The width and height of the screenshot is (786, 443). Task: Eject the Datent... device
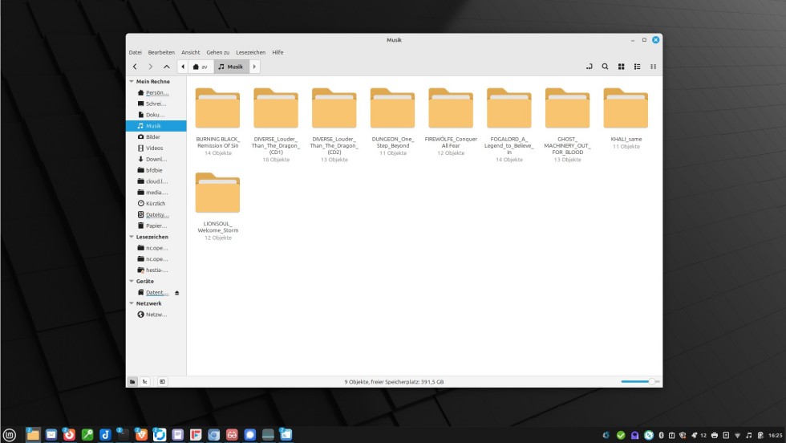177,293
